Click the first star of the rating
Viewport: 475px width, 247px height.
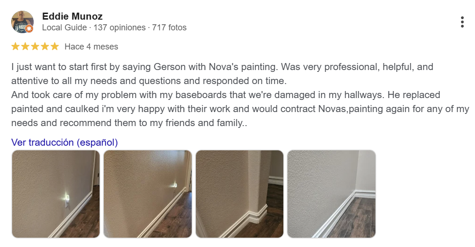pyautogui.click(x=15, y=46)
